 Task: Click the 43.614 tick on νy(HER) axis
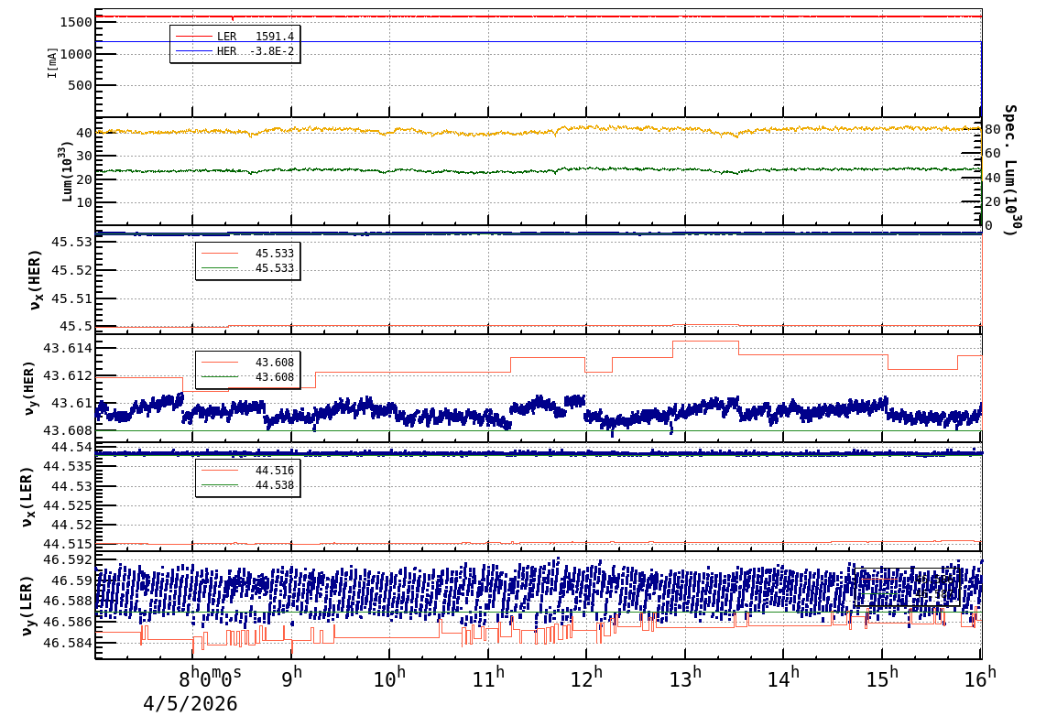click(x=66, y=348)
